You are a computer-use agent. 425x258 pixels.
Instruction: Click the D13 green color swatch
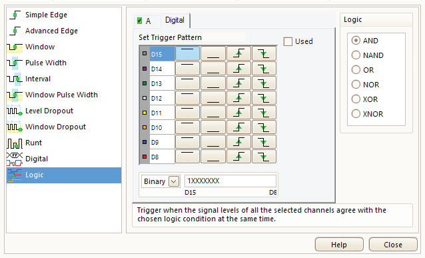point(145,83)
